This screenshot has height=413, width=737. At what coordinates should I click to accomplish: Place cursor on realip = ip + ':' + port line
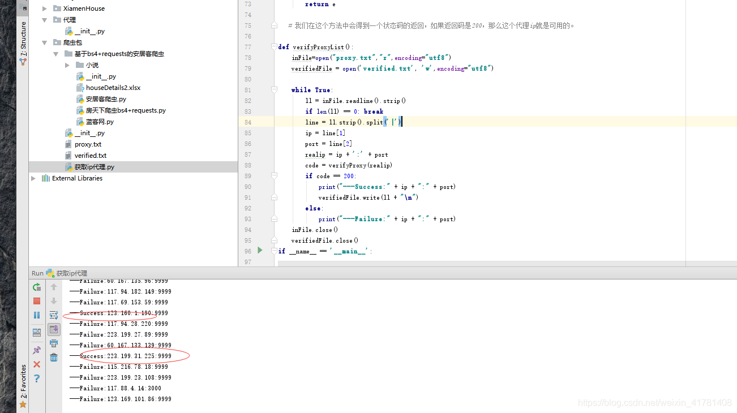(346, 154)
